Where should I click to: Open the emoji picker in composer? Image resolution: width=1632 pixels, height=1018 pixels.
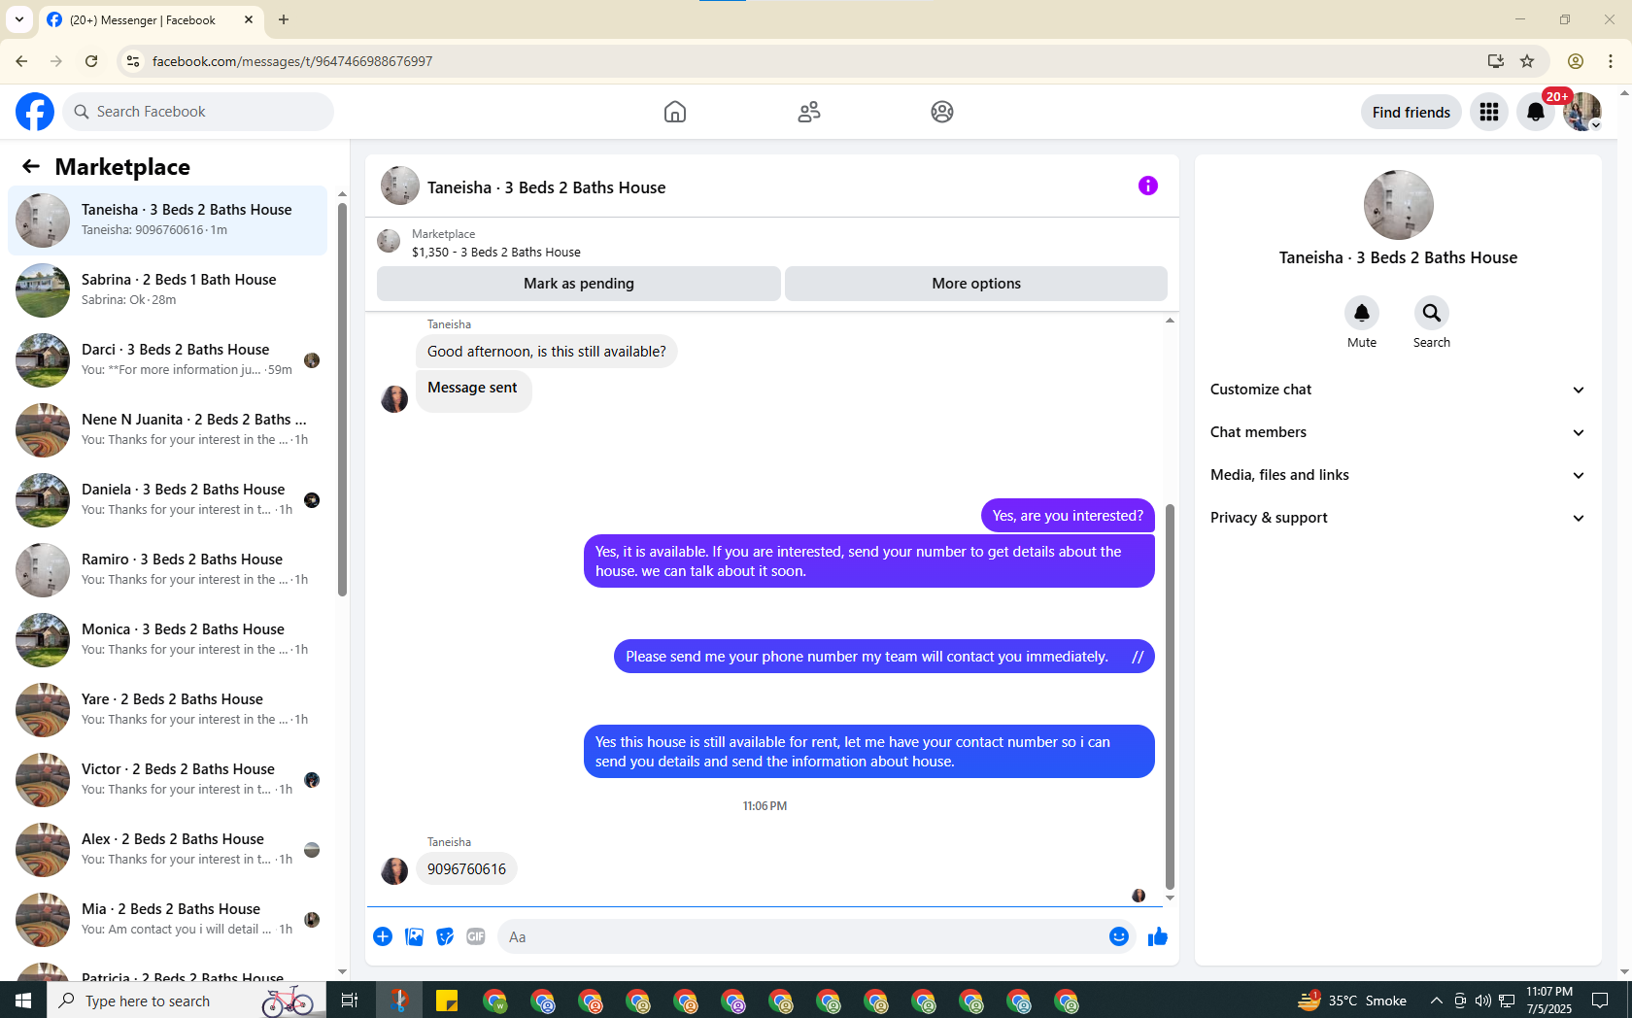[1119, 936]
